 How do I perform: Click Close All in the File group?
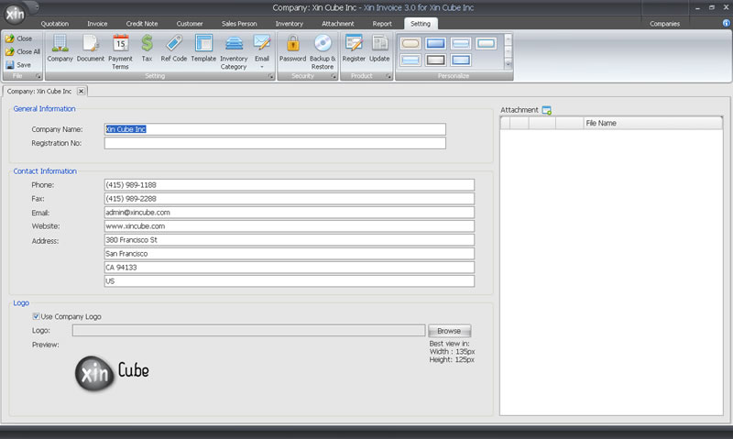click(x=22, y=51)
